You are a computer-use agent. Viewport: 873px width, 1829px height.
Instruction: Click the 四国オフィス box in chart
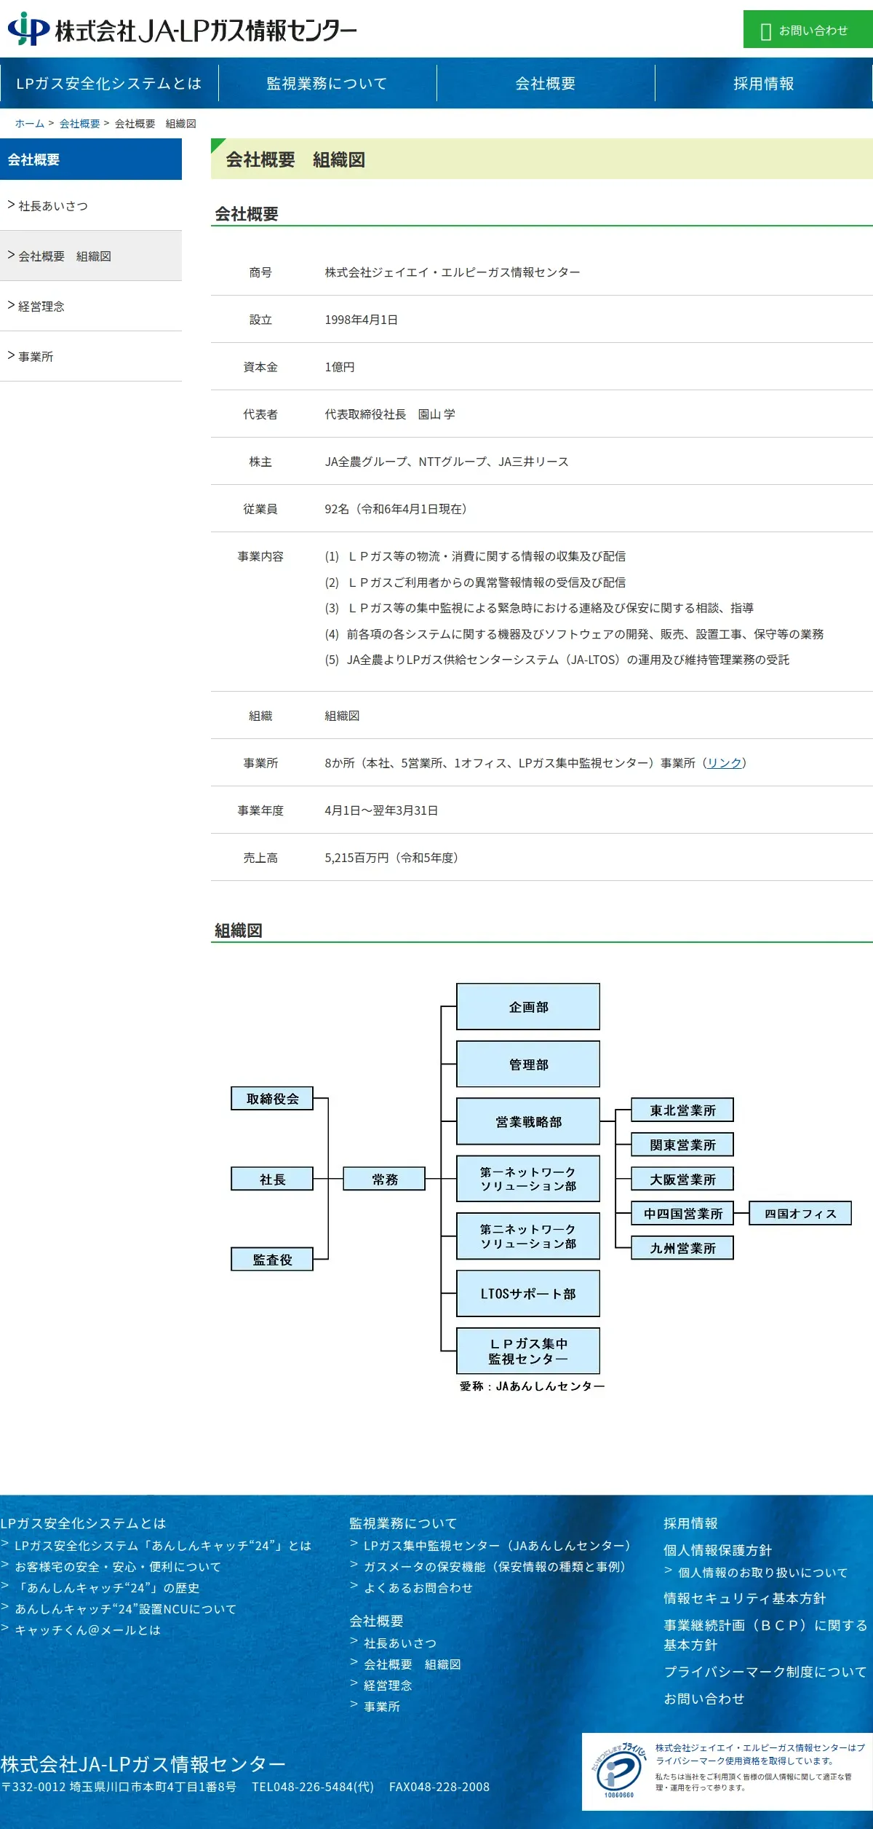800,1214
